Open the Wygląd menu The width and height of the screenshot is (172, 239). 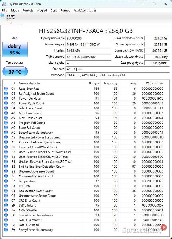click(42, 11)
